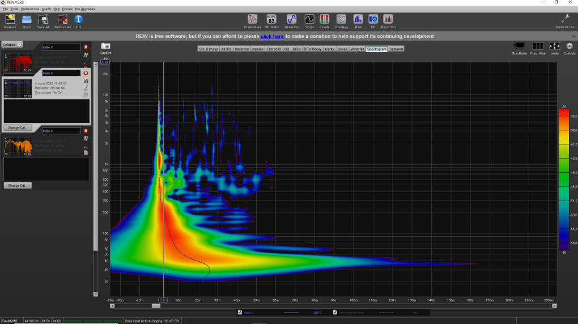Change trace colour of second measurement

point(86,88)
